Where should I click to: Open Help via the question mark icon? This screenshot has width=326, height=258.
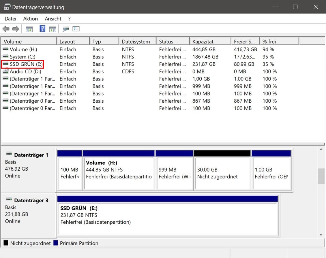42,29
